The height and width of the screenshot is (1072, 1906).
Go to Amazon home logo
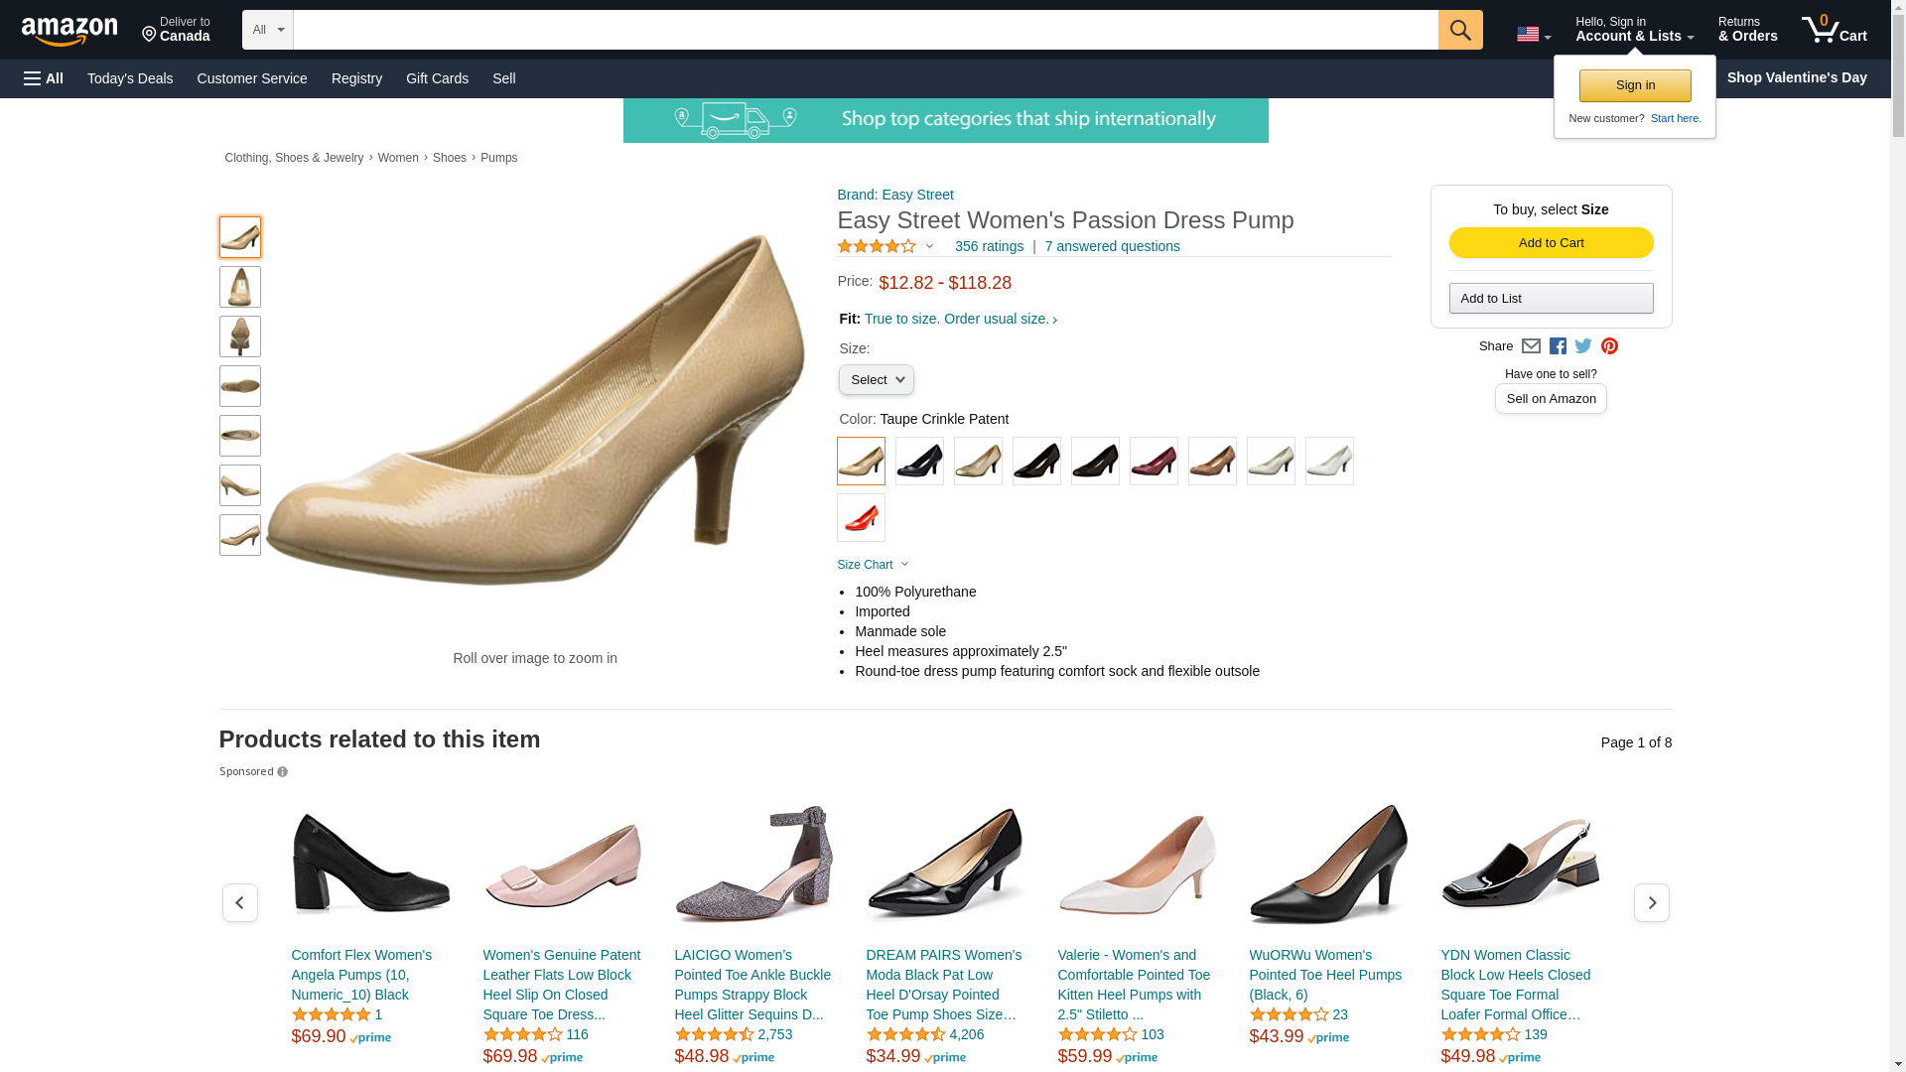[x=69, y=32]
